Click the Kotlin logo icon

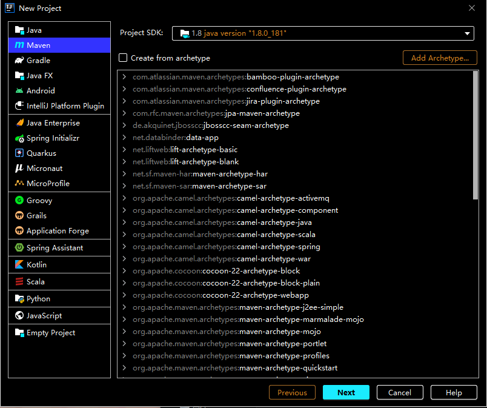tap(19, 264)
